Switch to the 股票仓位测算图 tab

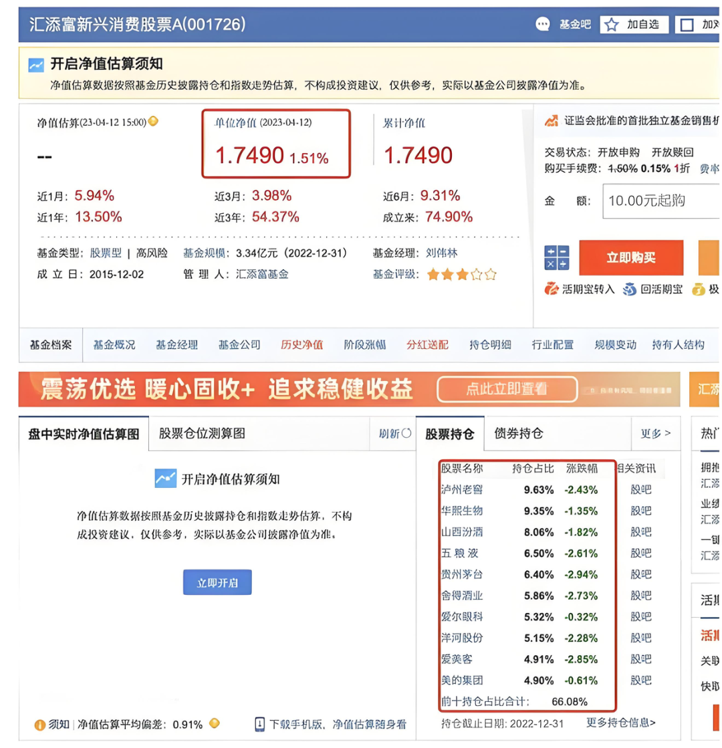(x=202, y=433)
